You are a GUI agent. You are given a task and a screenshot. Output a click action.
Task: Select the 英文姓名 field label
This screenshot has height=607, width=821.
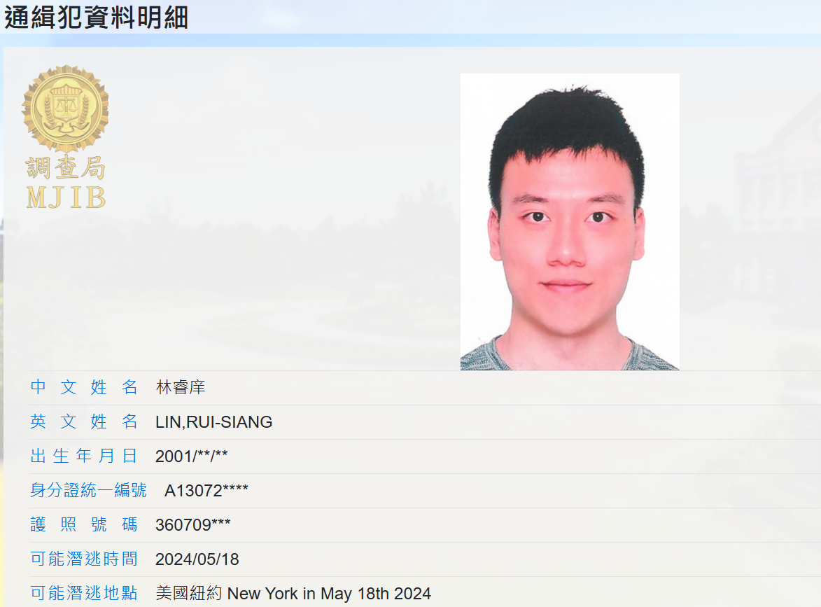point(84,421)
